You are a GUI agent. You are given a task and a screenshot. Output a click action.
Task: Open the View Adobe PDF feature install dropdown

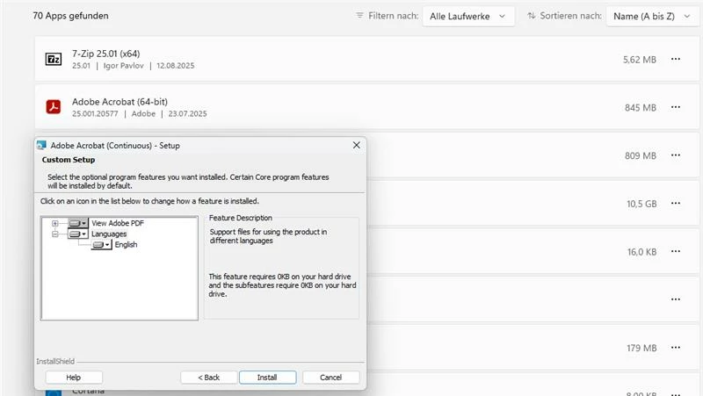[78, 223]
